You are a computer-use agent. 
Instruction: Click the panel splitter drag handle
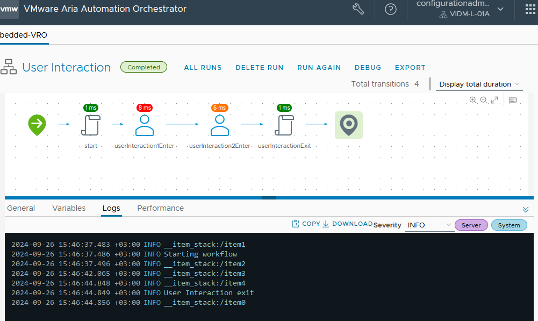coord(269,198)
